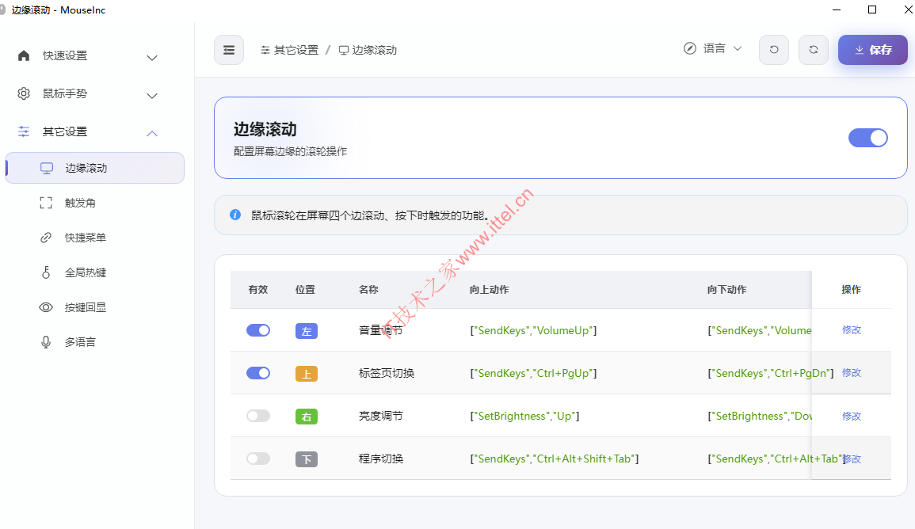
Task: Expand the 快速设置 chevron
Action: tap(152, 57)
